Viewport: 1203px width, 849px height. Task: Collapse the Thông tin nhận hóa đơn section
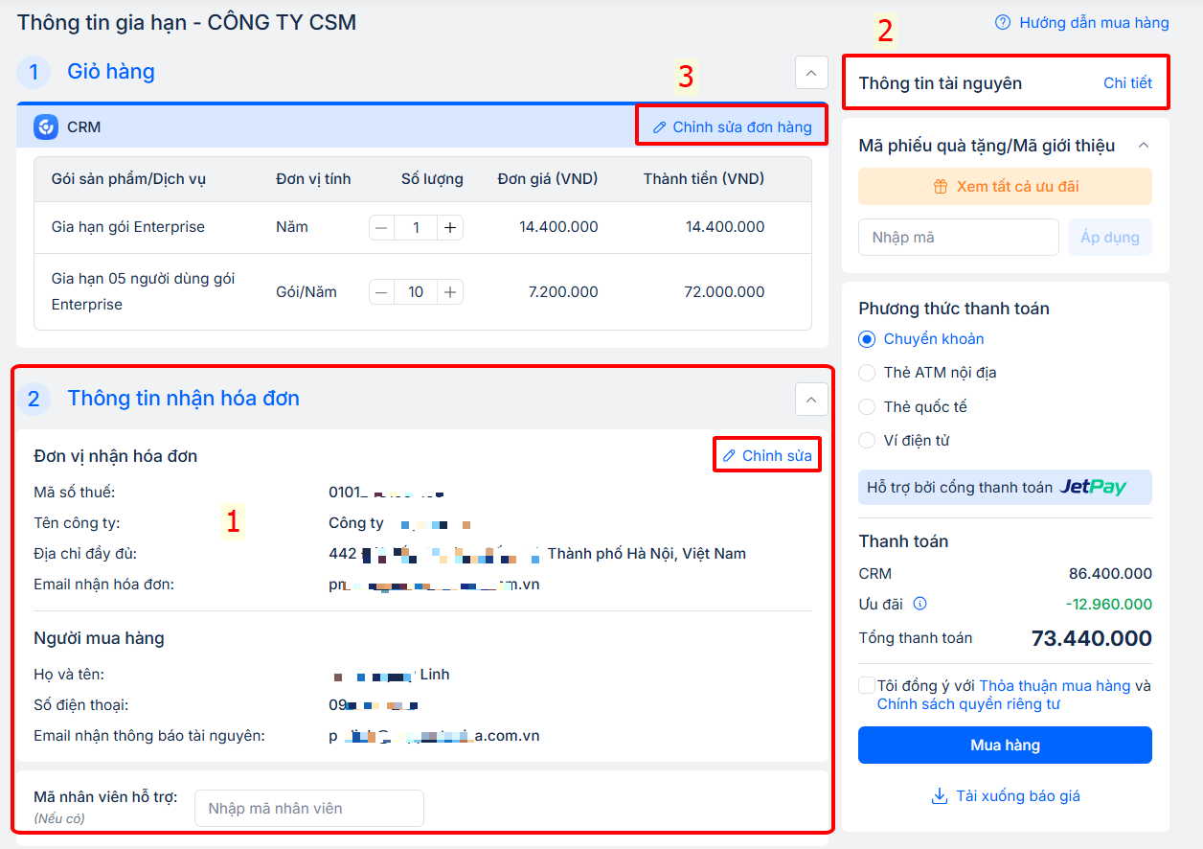[811, 399]
